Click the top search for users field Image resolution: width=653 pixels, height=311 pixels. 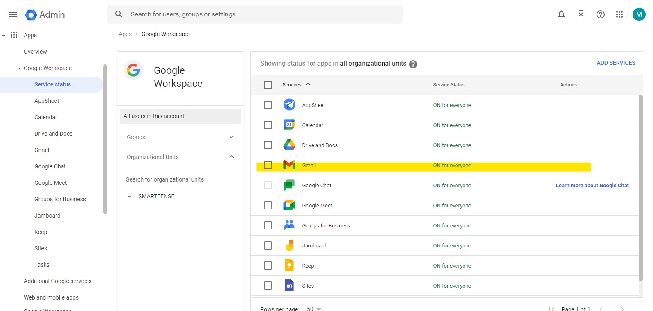point(255,14)
